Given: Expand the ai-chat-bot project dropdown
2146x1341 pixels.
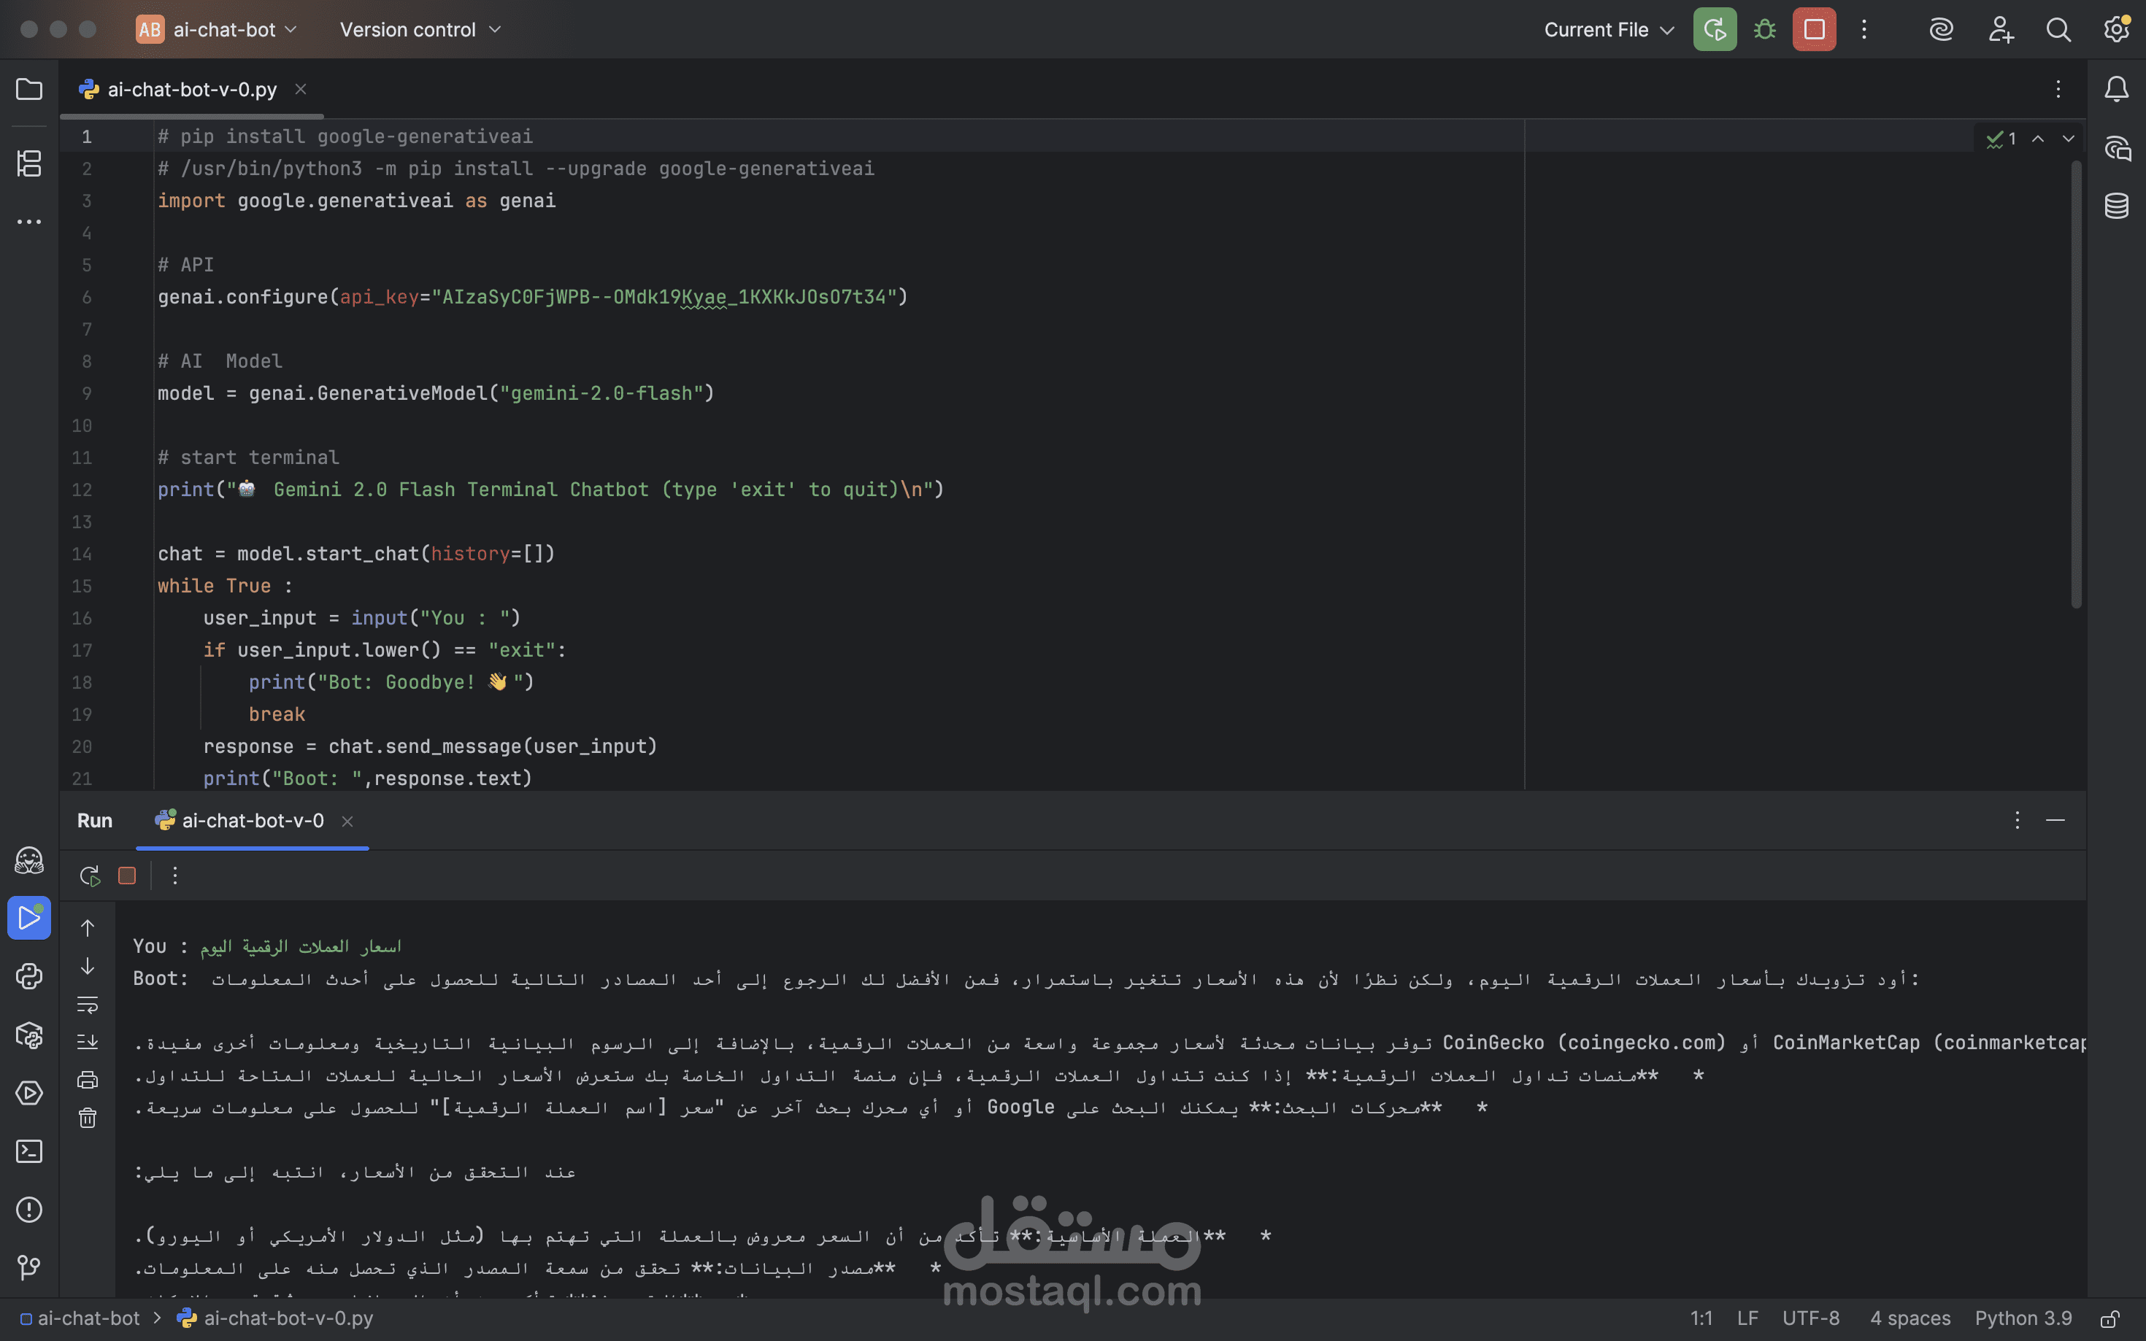Looking at the screenshot, I should 218,29.
